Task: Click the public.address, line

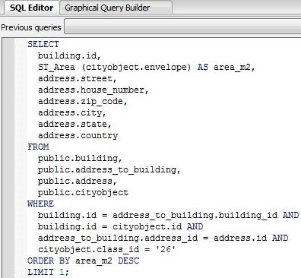Action: pos(78,181)
